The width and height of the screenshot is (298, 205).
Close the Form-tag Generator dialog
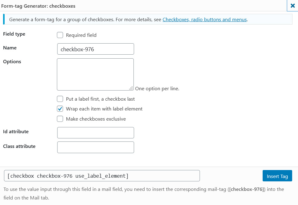coord(292,6)
